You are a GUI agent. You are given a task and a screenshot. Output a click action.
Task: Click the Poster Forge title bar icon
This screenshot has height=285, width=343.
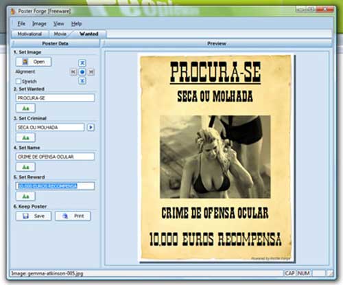click(x=13, y=11)
